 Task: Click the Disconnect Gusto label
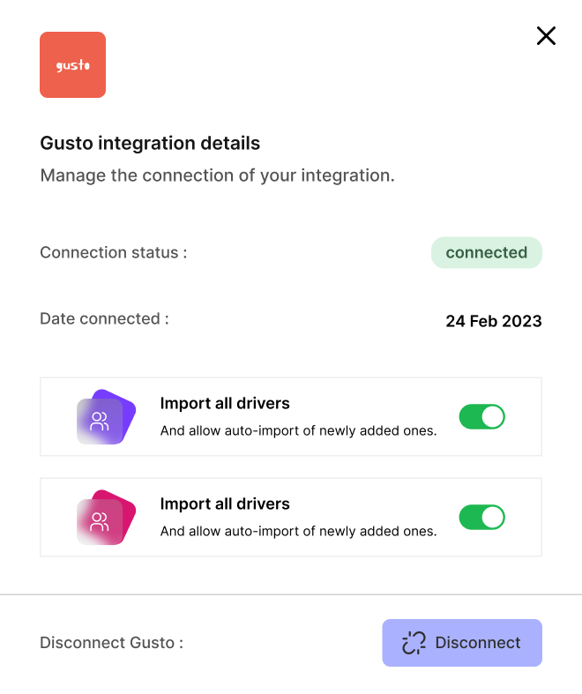(111, 643)
